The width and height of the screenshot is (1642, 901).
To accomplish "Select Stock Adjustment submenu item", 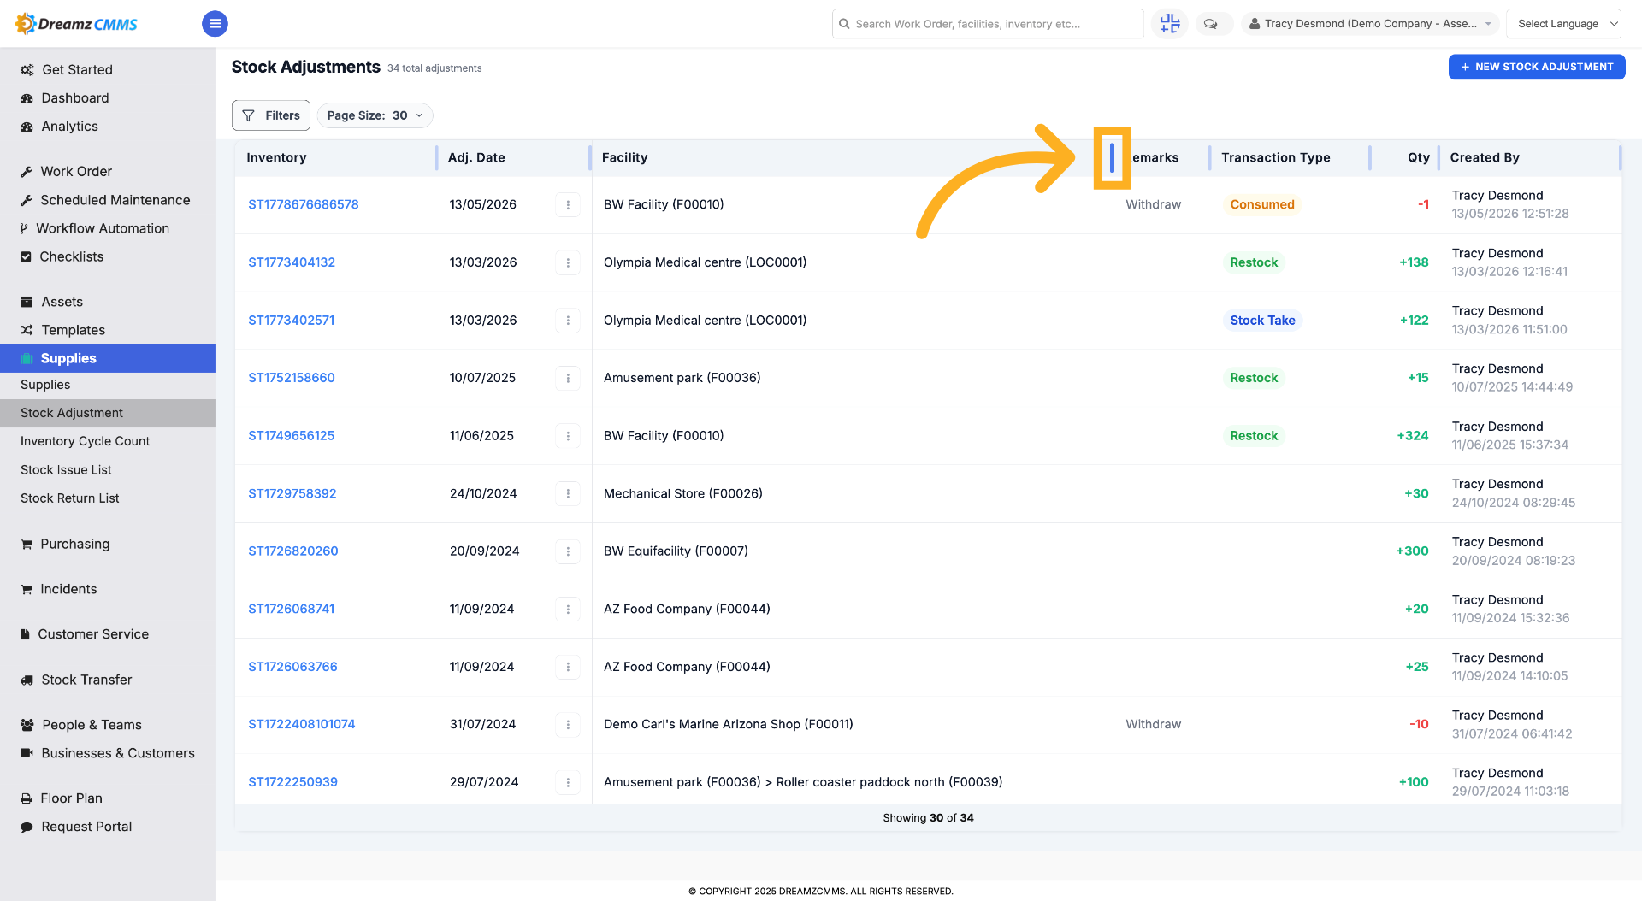I will point(108,413).
